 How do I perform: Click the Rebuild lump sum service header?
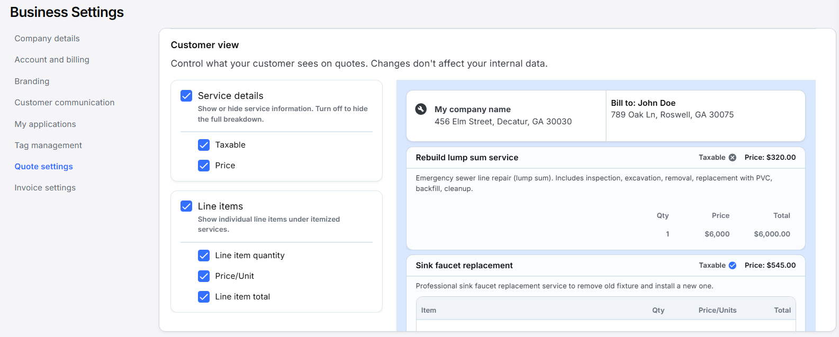(467, 158)
